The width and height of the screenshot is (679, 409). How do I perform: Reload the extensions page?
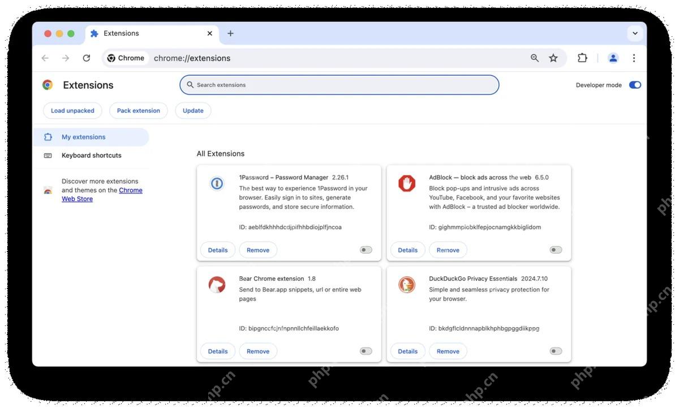tap(87, 58)
